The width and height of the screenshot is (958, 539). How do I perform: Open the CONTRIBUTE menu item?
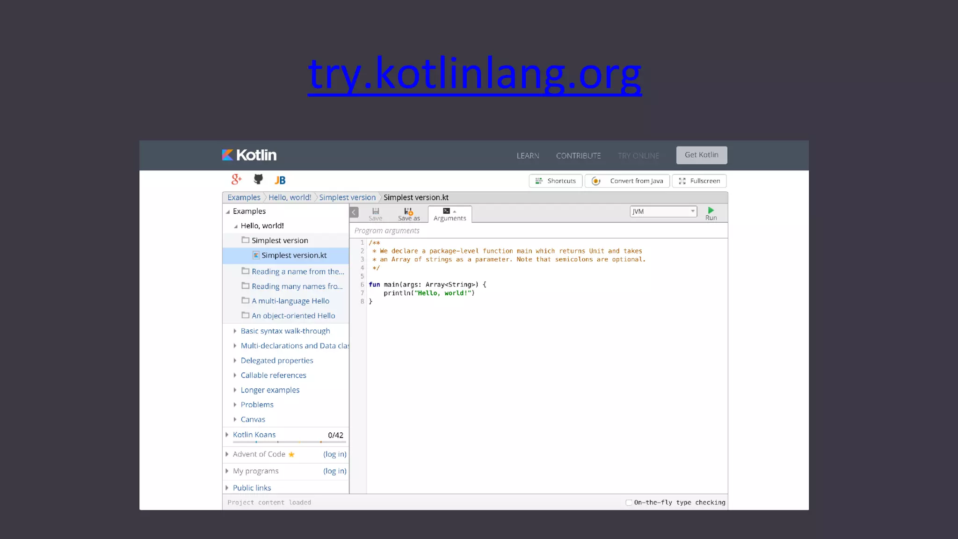(578, 155)
